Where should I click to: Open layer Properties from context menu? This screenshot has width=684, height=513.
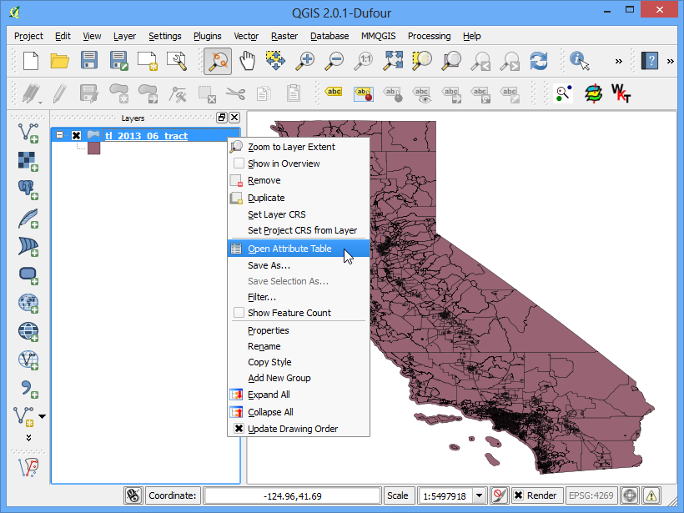coord(299,330)
